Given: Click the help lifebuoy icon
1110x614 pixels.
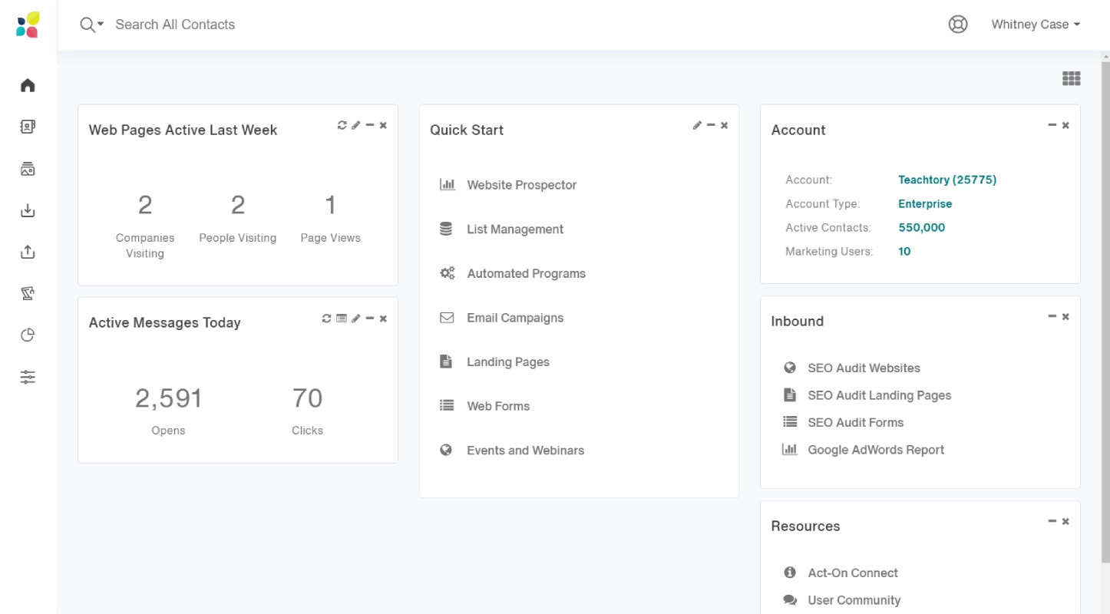Looking at the screenshot, I should pos(958,25).
